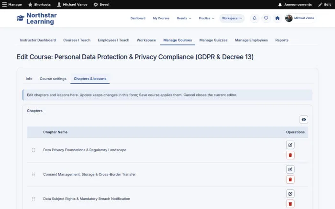This screenshot has height=209, width=335.
Task: Click Michael Vance profile avatar
Action: click(289, 18)
